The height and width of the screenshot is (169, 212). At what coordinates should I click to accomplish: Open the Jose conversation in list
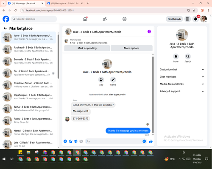pyautogui.click(x=28, y=37)
